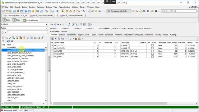Viewport: 199px width, 112px height.
Task: Click the question-mark session icon in the toolbar
Action: click(74, 11)
